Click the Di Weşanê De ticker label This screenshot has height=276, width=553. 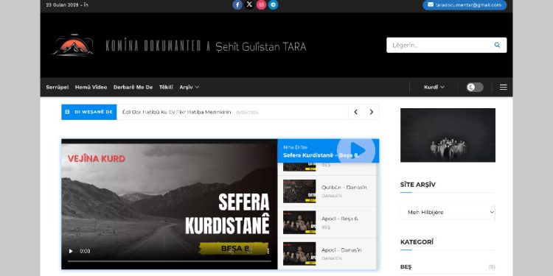pyautogui.click(x=89, y=112)
